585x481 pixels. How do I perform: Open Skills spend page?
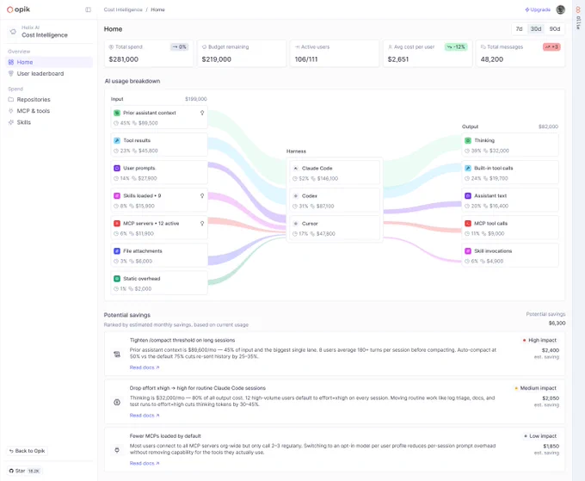(x=49, y=122)
